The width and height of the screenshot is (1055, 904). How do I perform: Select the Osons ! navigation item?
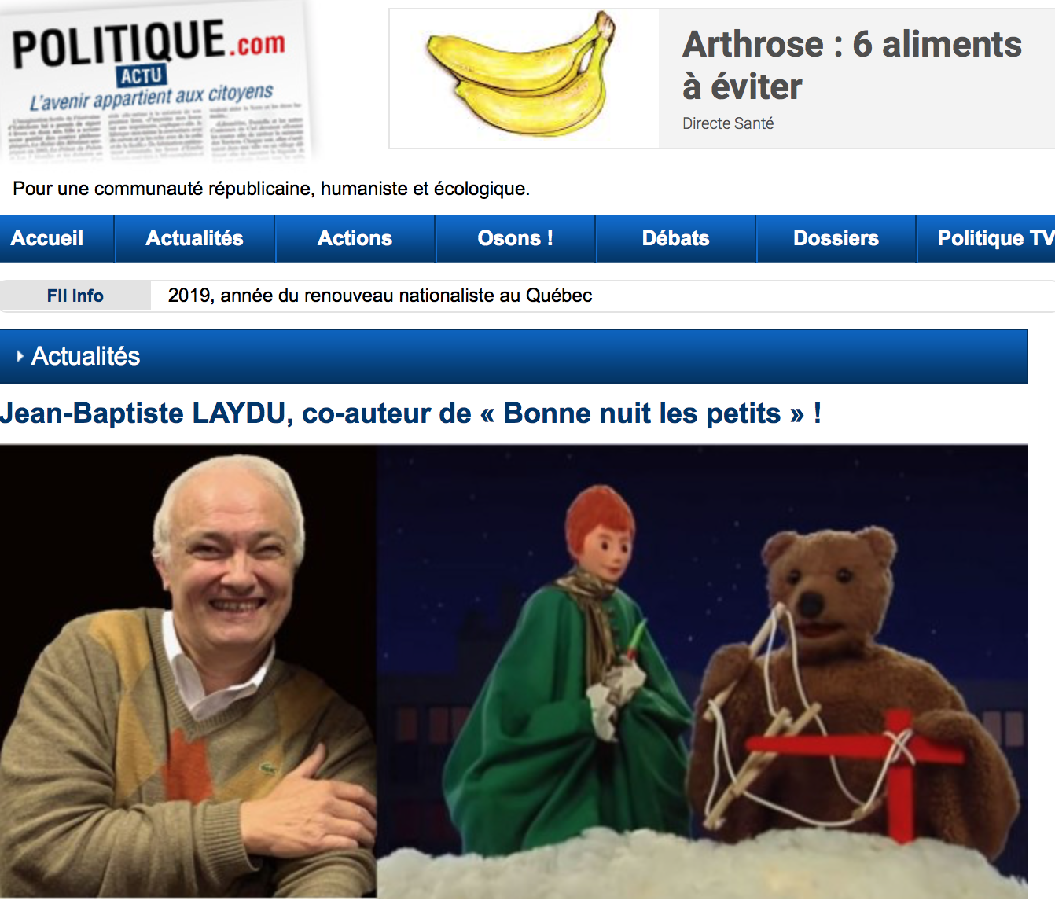(516, 238)
